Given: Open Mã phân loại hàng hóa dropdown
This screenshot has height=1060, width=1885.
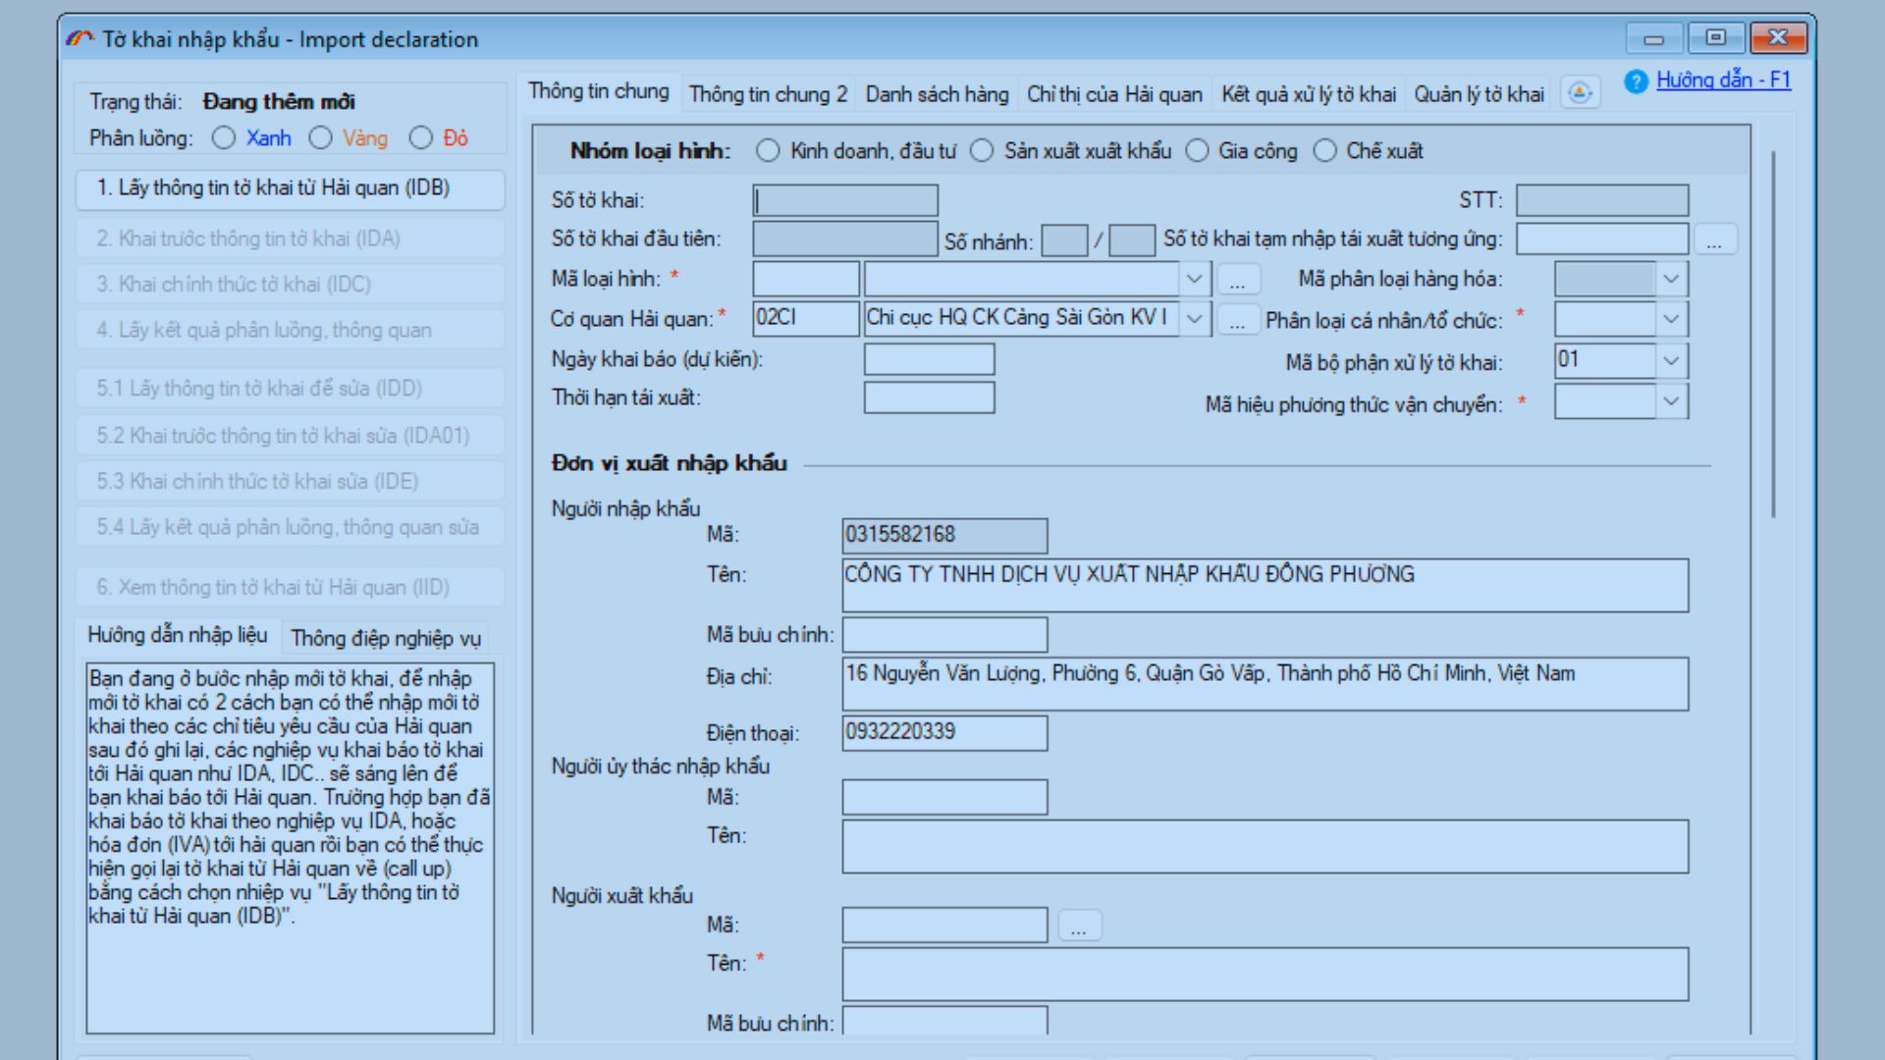Looking at the screenshot, I should click(1671, 280).
